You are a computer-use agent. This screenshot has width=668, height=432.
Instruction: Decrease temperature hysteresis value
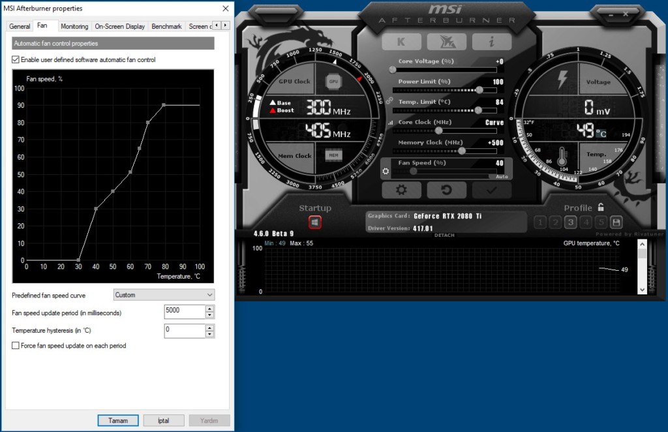click(x=209, y=334)
